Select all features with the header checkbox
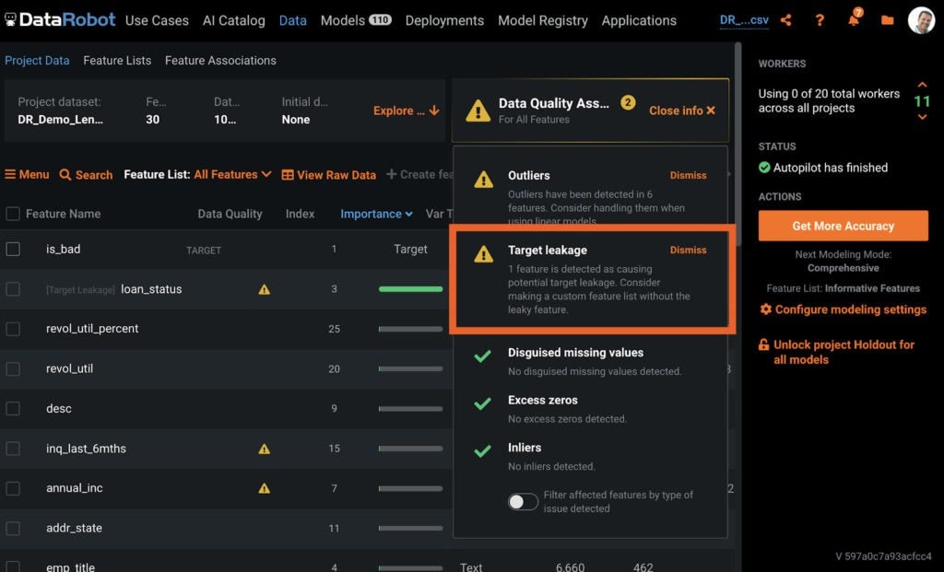Image resolution: width=944 pixels, height=572 pixels. (13, 214)
